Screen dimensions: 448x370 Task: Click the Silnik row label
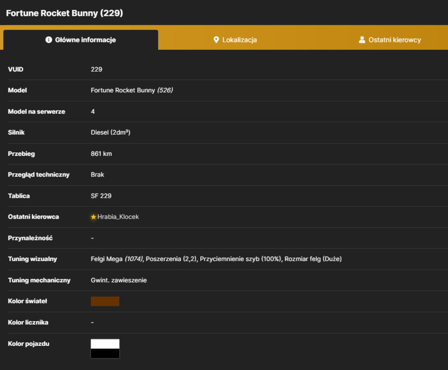point(16,132)
